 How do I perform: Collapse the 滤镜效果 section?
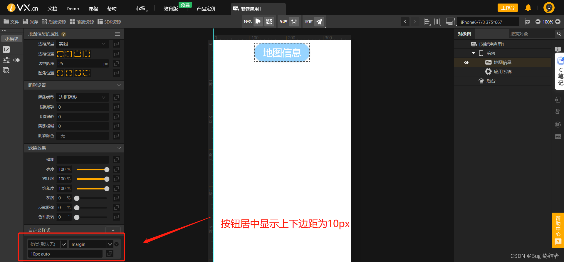click(x=119, y=148)
